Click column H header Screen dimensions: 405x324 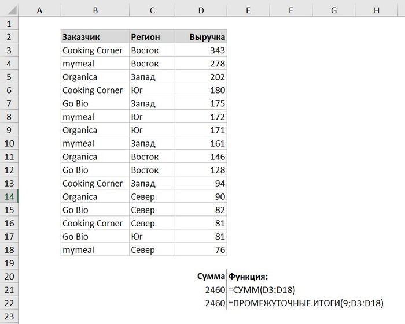tap(377, 10)
